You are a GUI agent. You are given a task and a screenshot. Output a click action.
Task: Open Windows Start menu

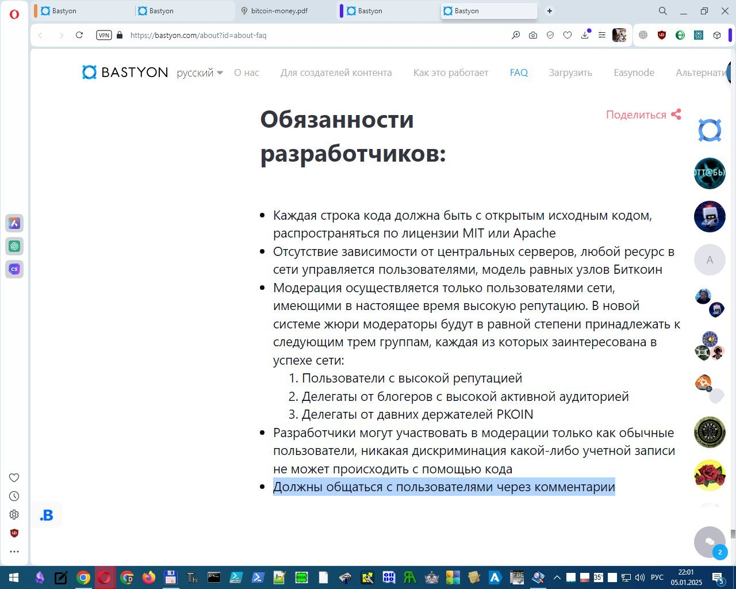[x=14, y=577]
